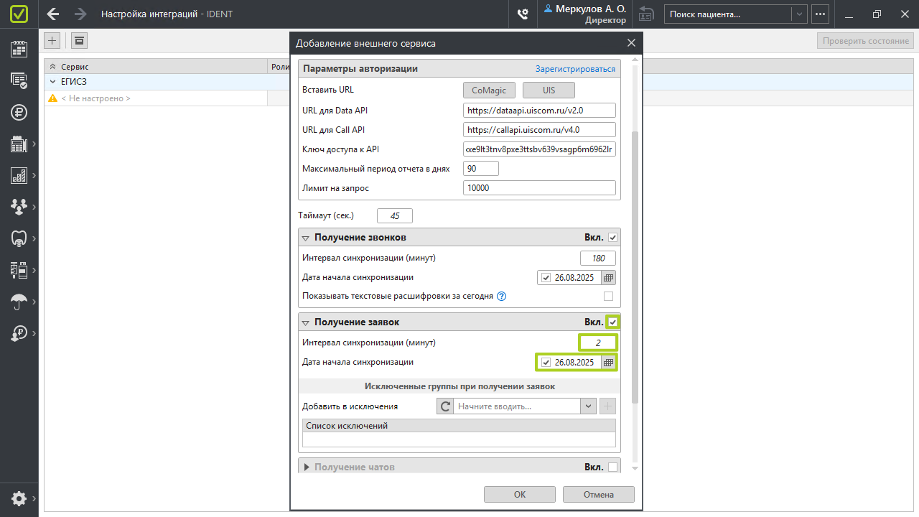Open the chart reports sidebar icon
Image resolution: width=919 pixels, height=517 pixels.
19,175
